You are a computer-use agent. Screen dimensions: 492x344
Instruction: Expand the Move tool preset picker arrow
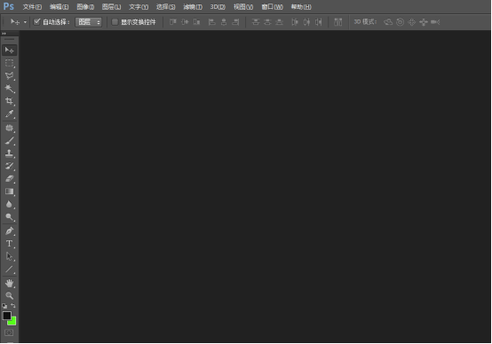point(25,22)
